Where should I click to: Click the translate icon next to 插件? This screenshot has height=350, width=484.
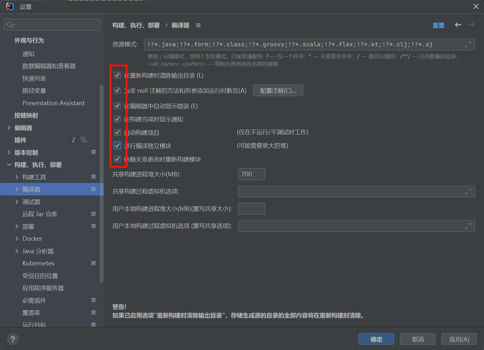84,140
